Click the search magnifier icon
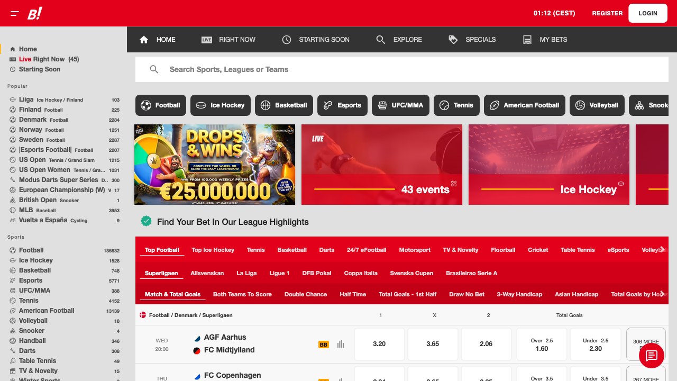 [154, 69]
